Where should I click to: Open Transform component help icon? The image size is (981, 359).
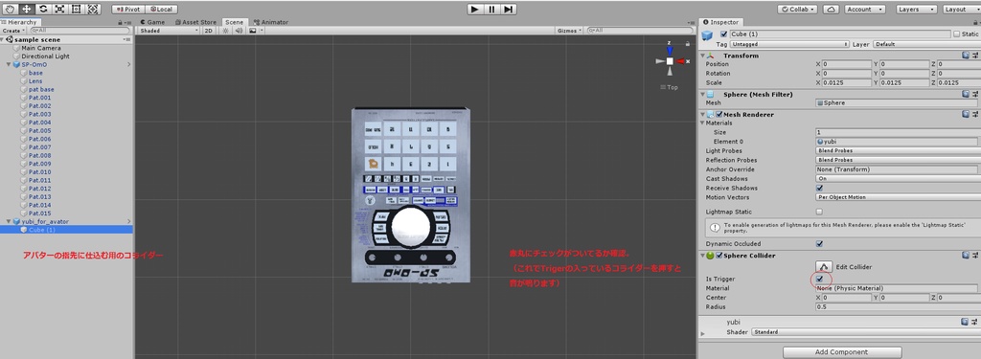coord(966,56)
